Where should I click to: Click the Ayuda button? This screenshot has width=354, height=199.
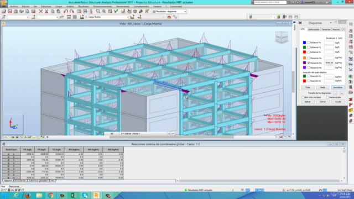(x=338, y=102)
